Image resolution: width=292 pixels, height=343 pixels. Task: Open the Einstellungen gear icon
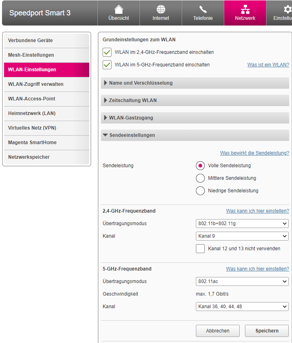287,9
